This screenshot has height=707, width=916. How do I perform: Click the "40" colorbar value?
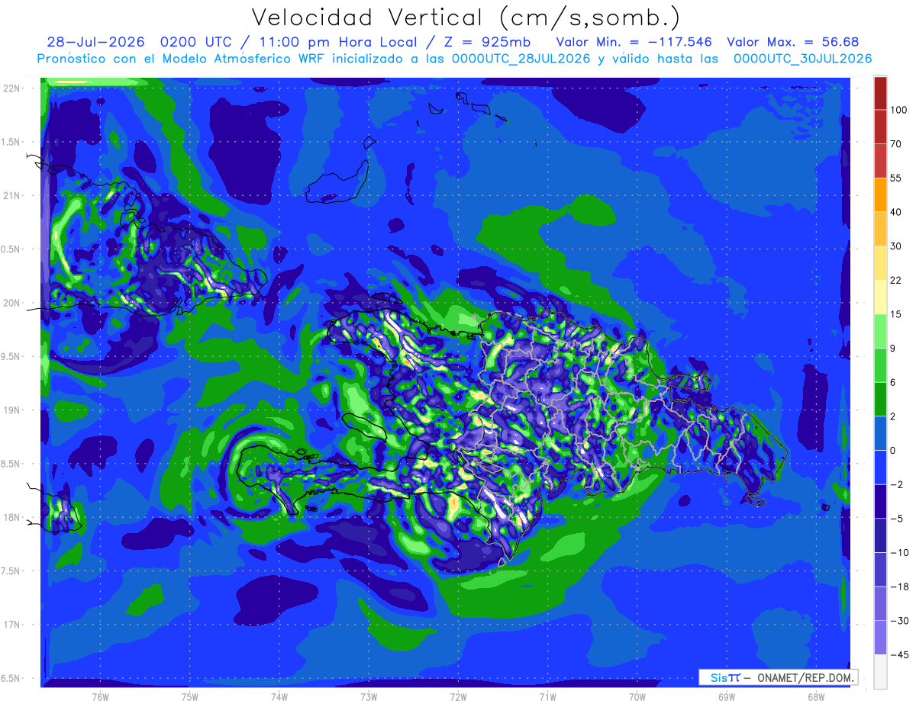[x=897, y=212]
